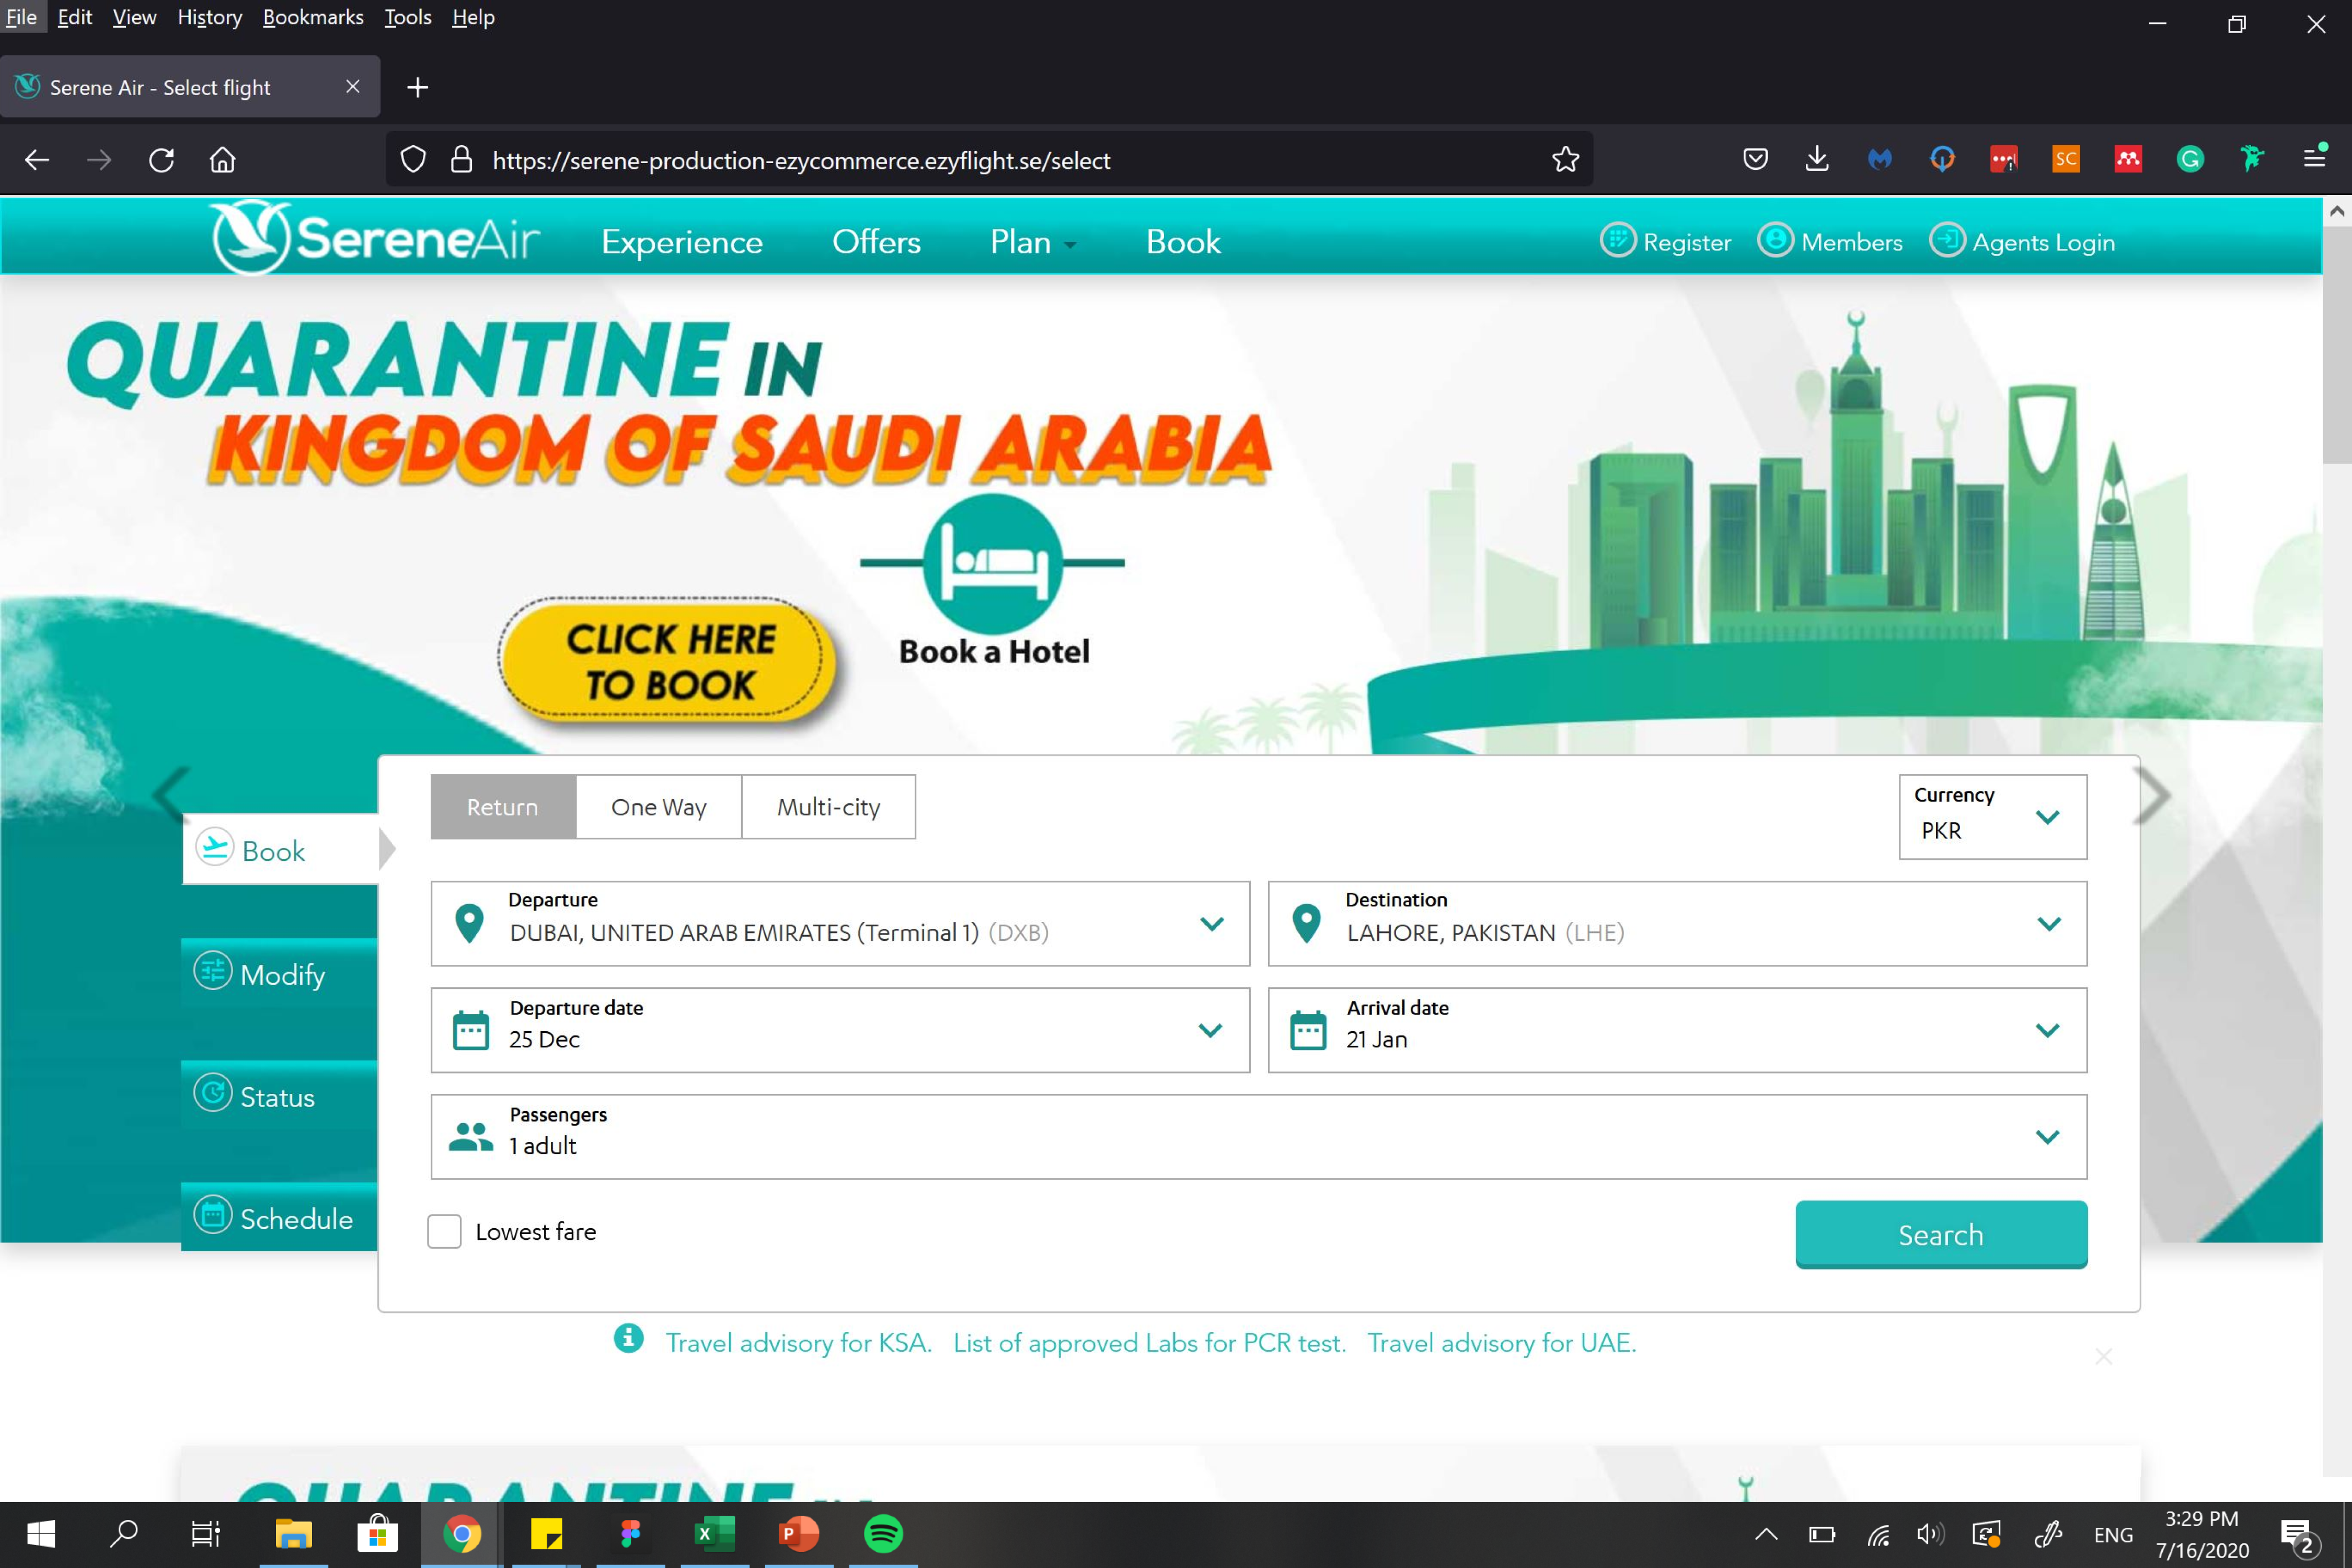2352x1568 pixels.
Task: Select the One Way trip type
Action: [659, 806]
